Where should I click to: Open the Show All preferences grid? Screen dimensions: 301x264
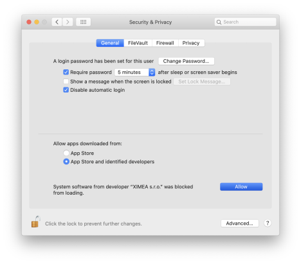pos(83,22)
